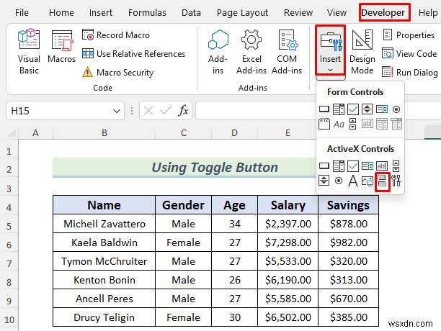Switch to the Data tab
This screenshot has width=441, height=331.
[191, 13]
